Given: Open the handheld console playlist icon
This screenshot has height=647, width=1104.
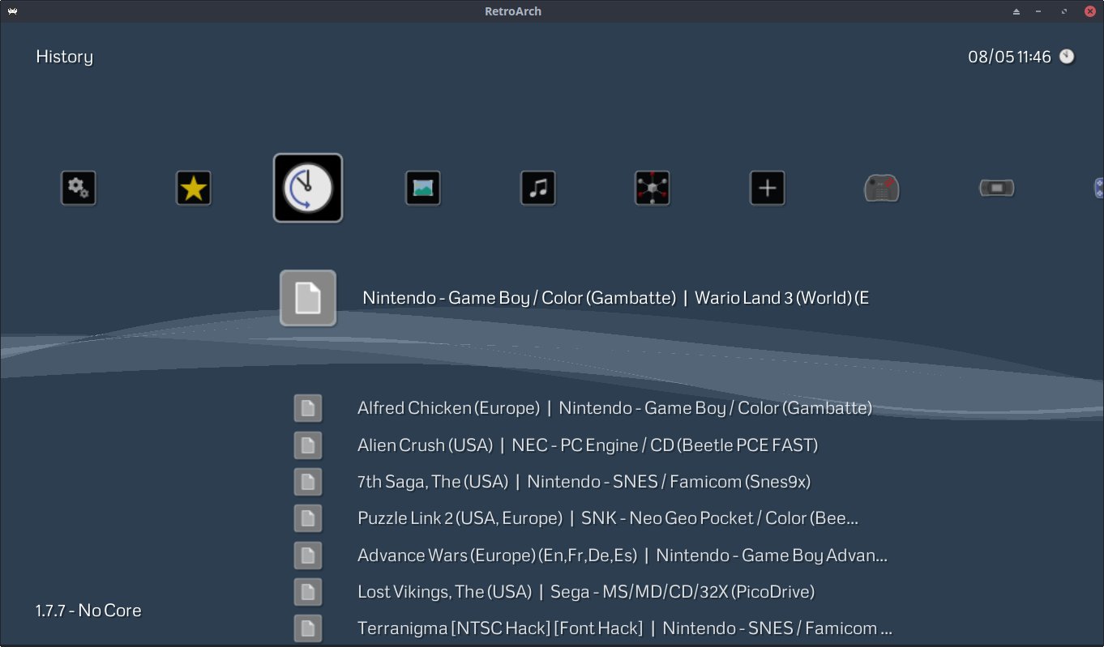Looking at the screenshot, I should pyautogui.click(x=996, y=189).
